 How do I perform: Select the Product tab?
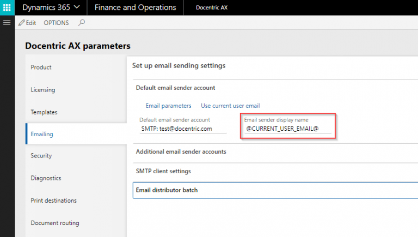click(x=76, y=67)
